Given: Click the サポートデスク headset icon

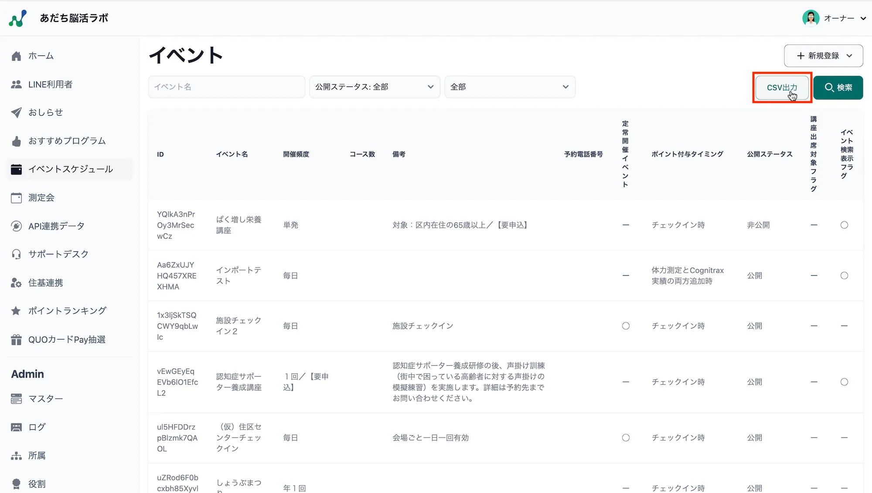Looking at the screenshot, I should pyautogui.click(x=17, y=254).
